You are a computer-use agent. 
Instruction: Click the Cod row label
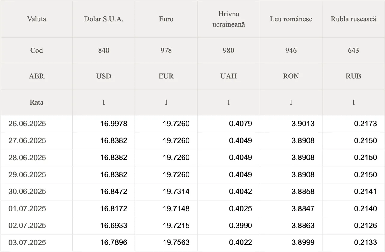click(37, 50)
